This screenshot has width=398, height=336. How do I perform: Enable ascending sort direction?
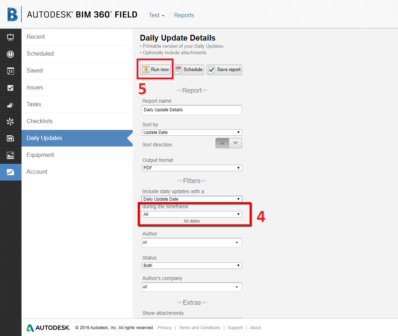pyautogui.click(x=222, y=143)
